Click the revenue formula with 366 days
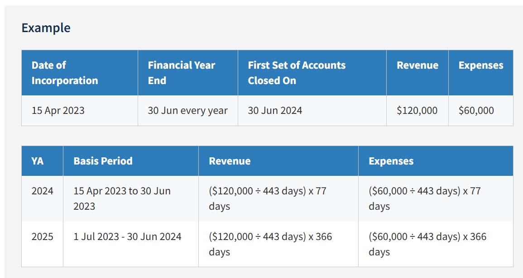This screenshot has height=278, width=523. (270, 244)
